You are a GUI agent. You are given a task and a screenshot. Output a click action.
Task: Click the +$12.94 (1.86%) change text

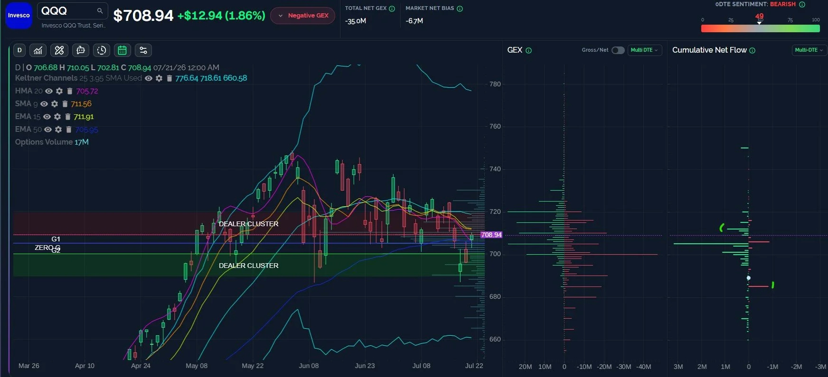(x=221, y=16)
